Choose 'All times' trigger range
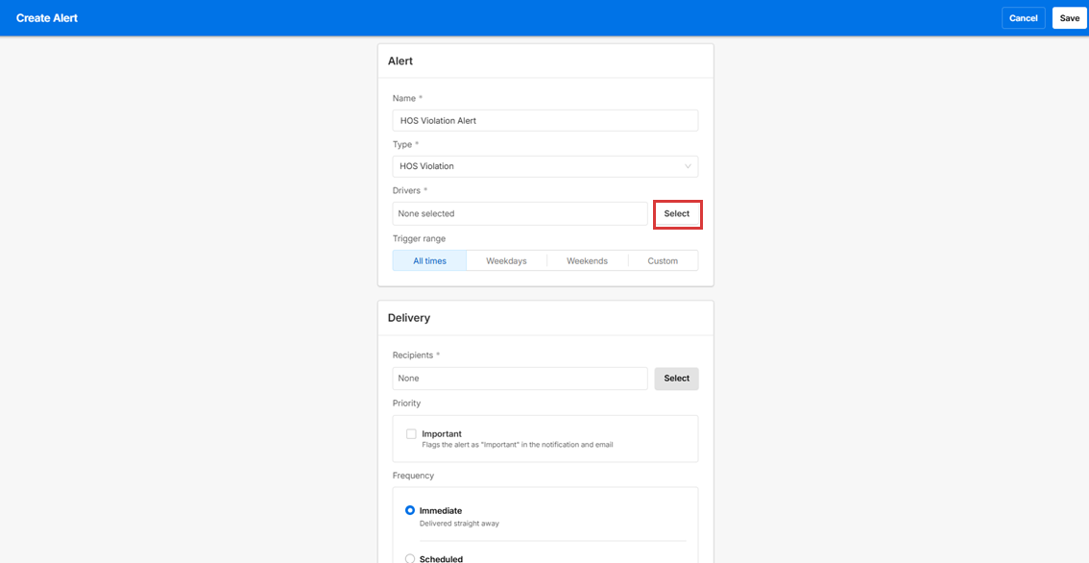Image resolution: width=1089 pixels, height=563 pixels. tap(429, 260)
